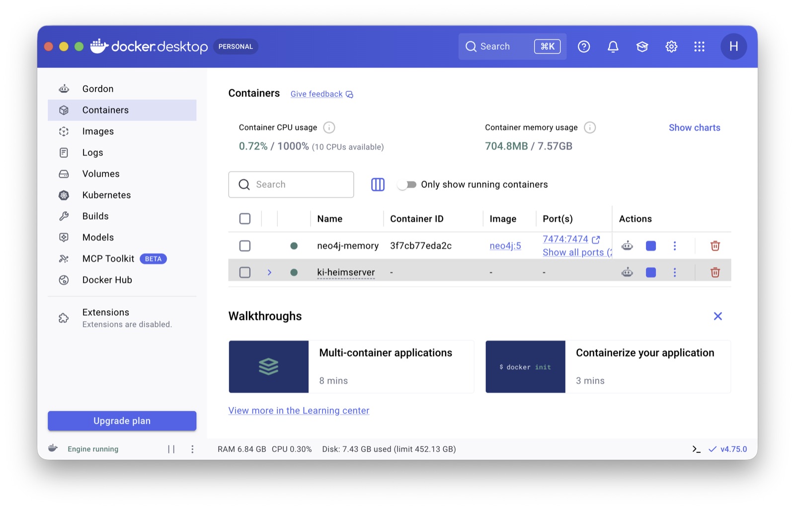
Task: Ask Gordon about neo4j-memory container
Action: point(627,246)
